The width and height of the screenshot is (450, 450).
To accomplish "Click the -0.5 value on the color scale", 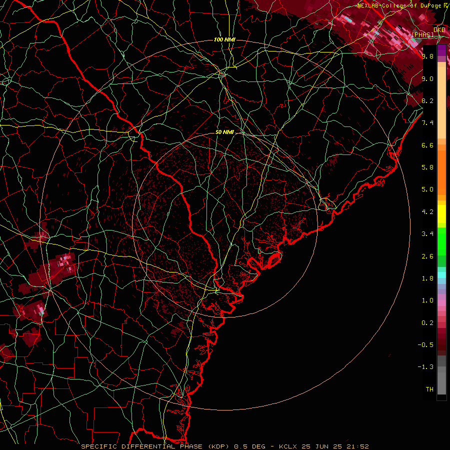I will 425,345.
